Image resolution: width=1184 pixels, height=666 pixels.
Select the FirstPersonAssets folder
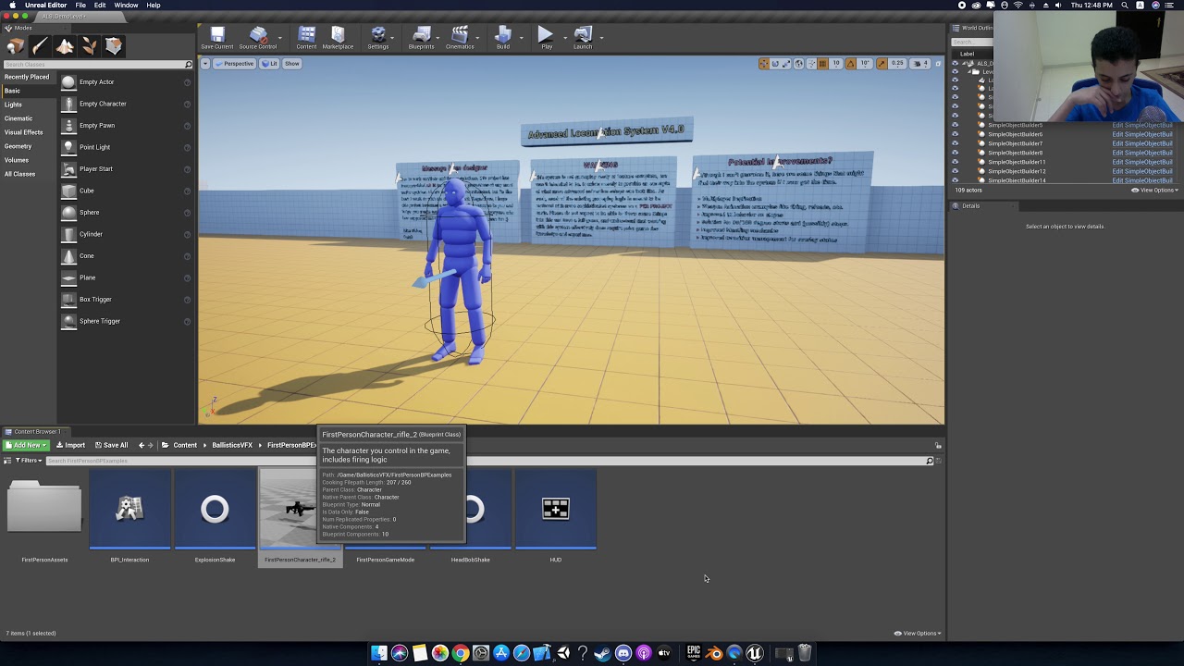pos(44,518)
